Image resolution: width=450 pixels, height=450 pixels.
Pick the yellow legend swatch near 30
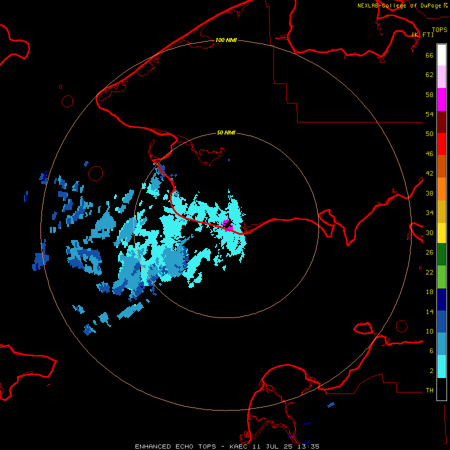(x=441, y=232)
